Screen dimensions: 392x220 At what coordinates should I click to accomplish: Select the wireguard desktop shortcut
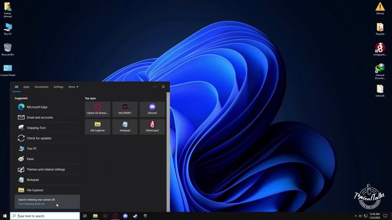click(x=380, y=49)
